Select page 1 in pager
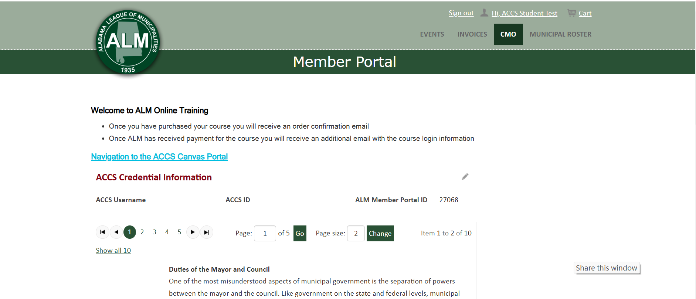Viewport: 696px width, 299px height. 130,232
